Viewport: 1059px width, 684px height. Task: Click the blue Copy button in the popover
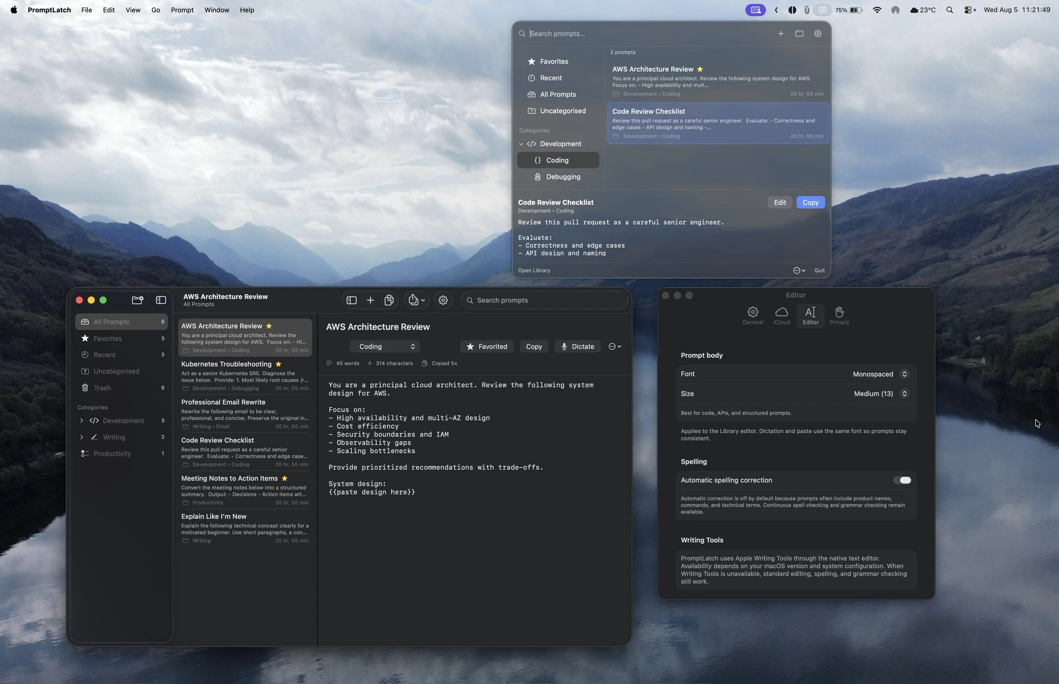coord(811,202)
